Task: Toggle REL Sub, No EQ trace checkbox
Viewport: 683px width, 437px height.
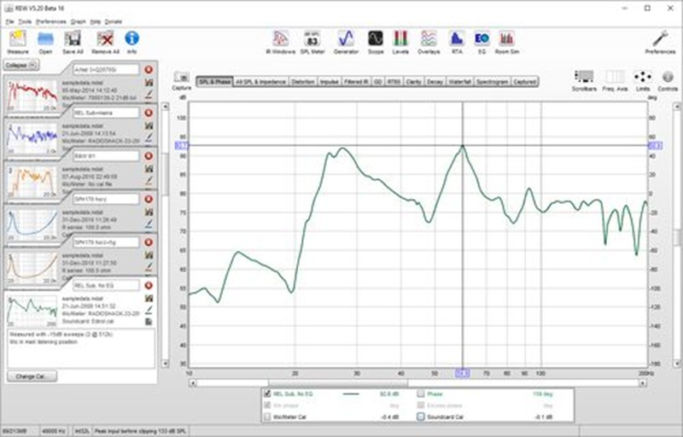Action: pyautogui.click(x=267, y=394)
